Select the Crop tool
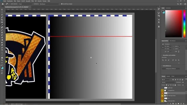187x105 pixels. click(x=2, y=20)
